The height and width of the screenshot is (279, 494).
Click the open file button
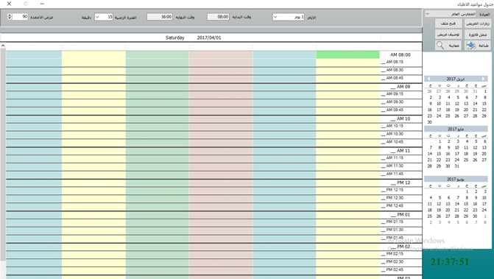(448, 24)
